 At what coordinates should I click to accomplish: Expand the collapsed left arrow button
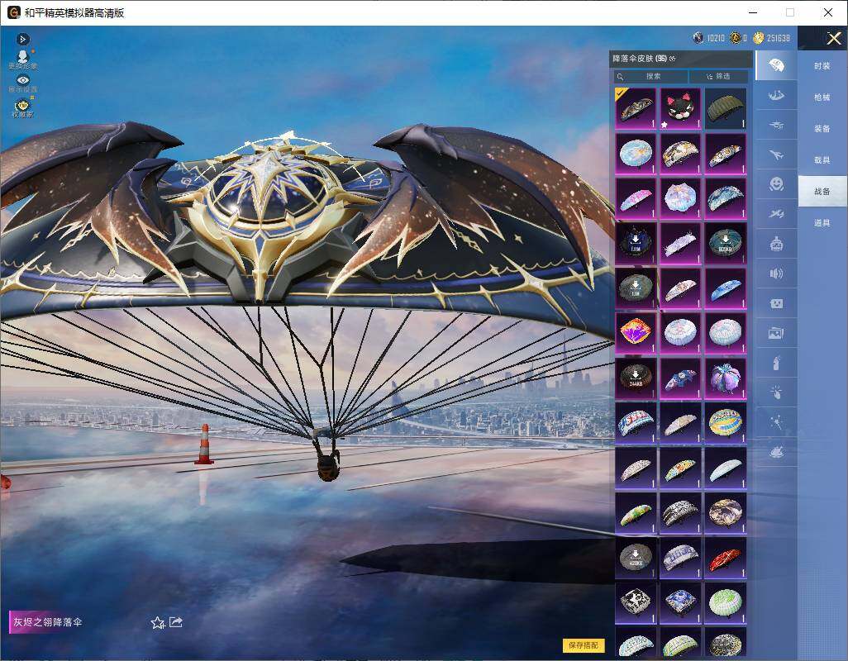[22, 39]
